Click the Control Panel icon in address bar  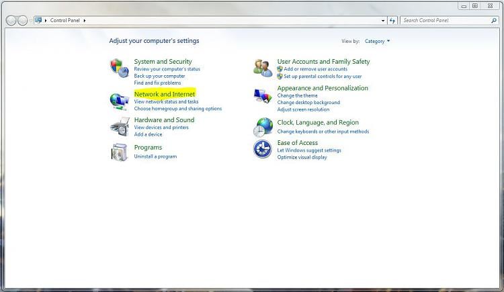38,20
